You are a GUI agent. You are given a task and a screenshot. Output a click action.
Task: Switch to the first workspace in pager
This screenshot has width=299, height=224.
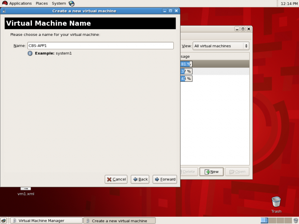264,221
